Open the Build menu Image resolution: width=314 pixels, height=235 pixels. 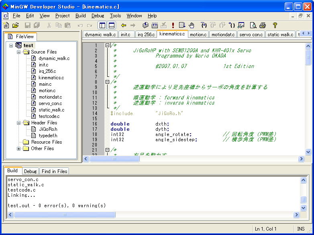[80, 16]
